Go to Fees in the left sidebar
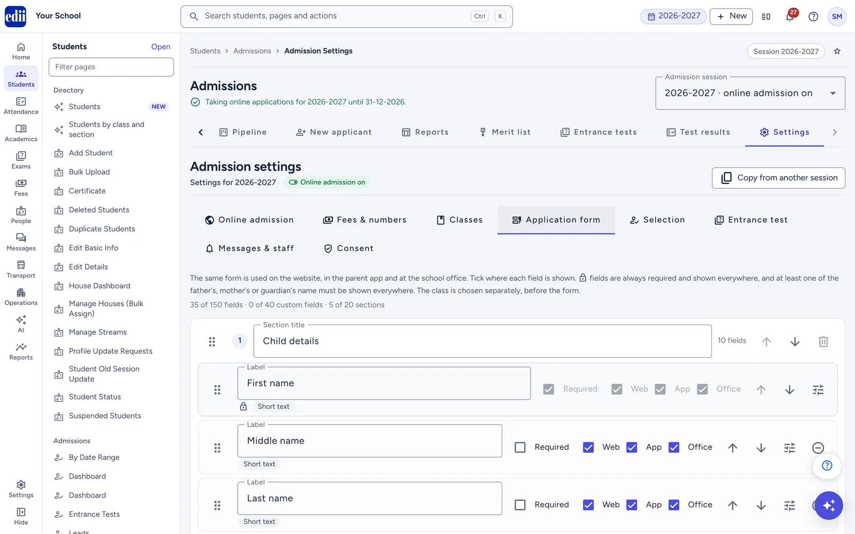Image resolution: width=855 pixels, height=534 pixels. (21, 187)
